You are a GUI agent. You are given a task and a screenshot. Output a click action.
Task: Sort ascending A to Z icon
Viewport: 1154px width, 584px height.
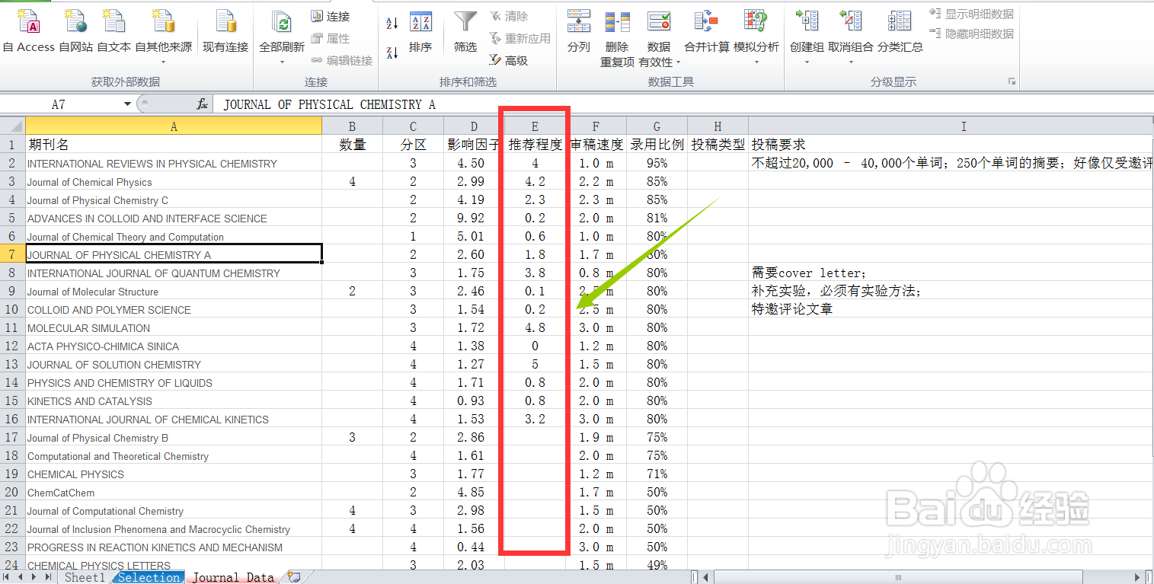pos(392,24)
